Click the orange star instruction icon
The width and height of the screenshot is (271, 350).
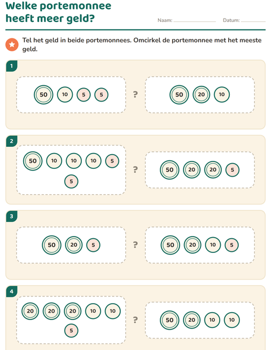(x=12, y=45)
